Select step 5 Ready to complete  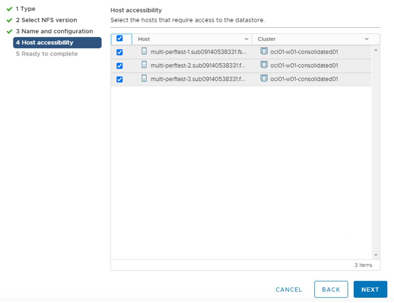pos(47,54)
